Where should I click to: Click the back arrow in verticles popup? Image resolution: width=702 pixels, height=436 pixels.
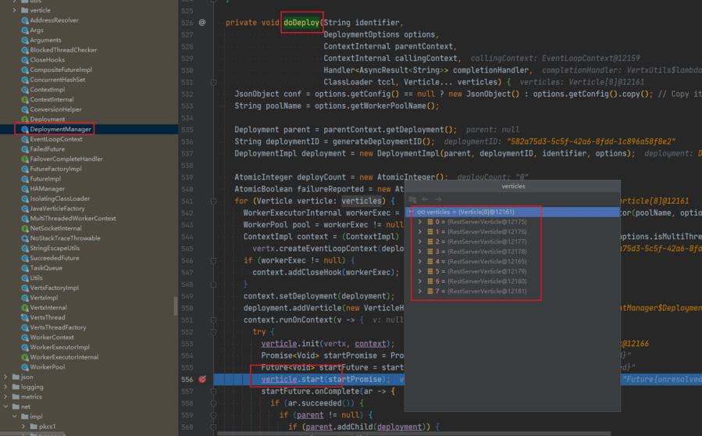point(426,199)
